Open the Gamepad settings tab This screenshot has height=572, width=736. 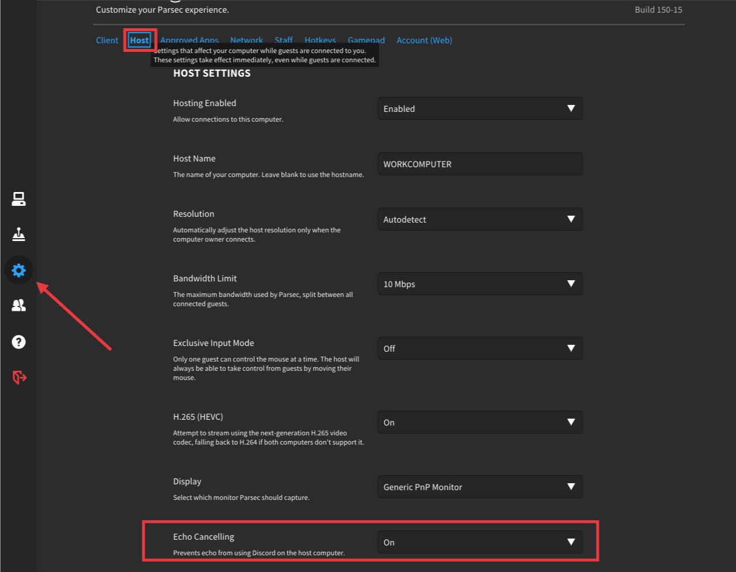[366, 40]
